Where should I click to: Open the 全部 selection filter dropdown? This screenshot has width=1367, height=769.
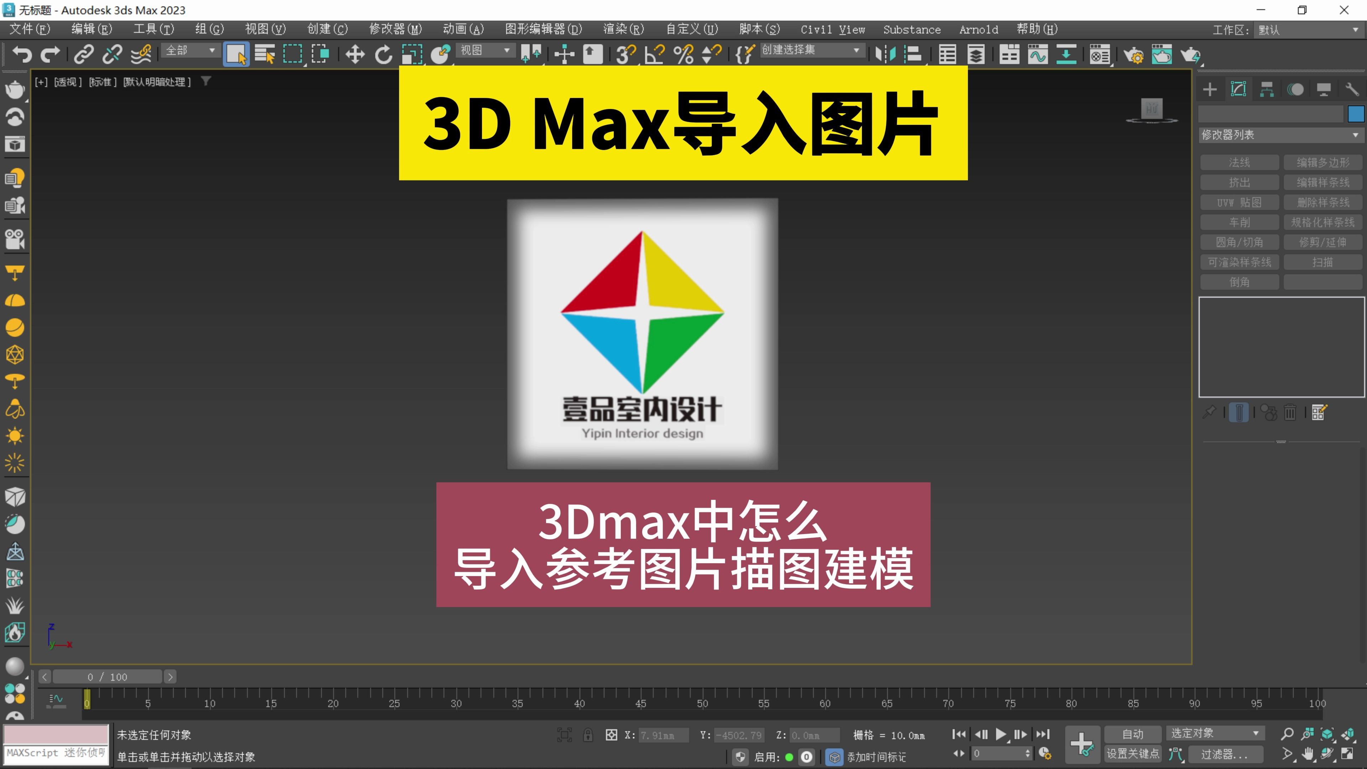point(190,51)
